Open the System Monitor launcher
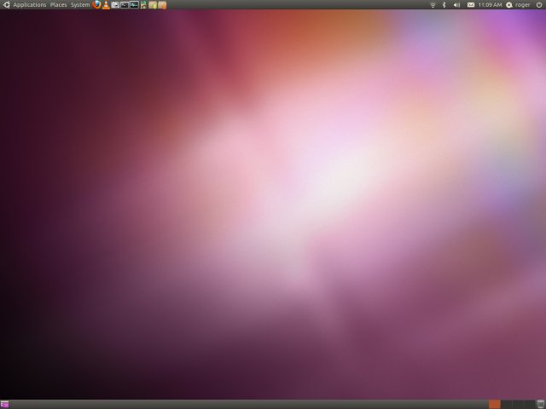The width and height of the screenshot is (546, 409). pyautogui.click(x=134, y=5)
